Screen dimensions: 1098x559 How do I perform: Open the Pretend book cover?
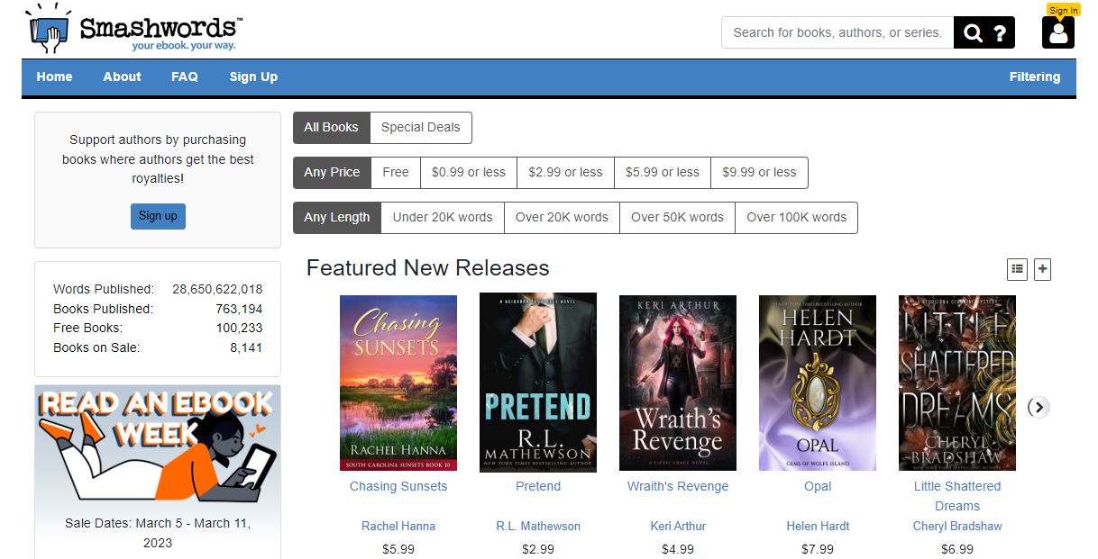pos(538,383)
